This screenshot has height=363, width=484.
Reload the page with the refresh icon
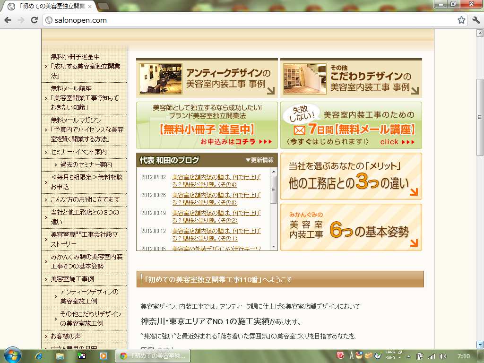pyautogui.click(x=34, y=20)
